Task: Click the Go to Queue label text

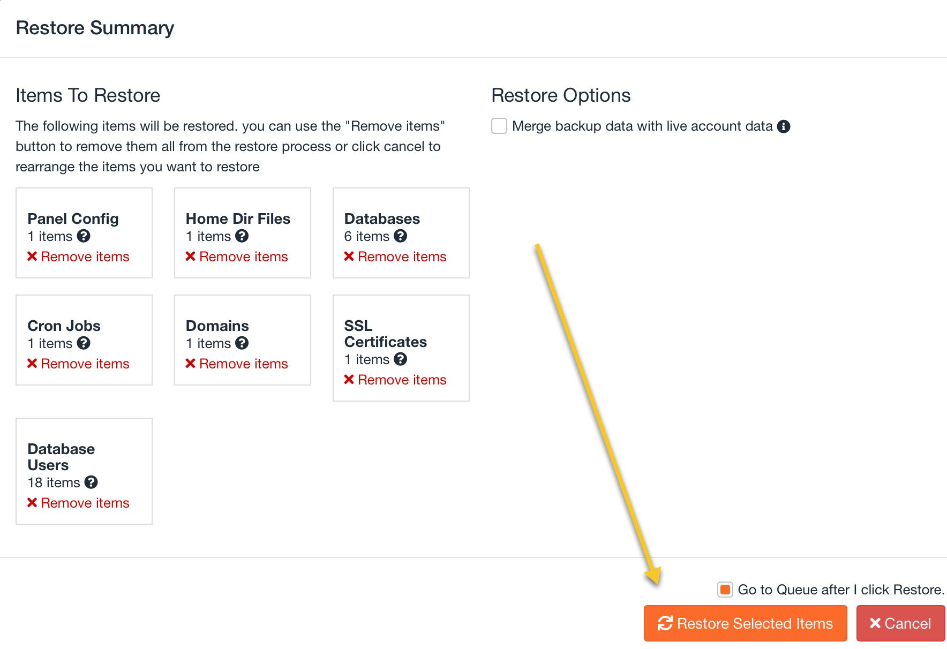Action: click(841, 590)
